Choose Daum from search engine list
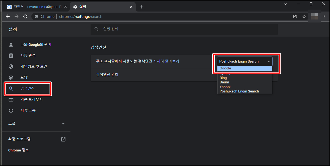Viewport: 330px width, 166px height. (x=245, y=82)
